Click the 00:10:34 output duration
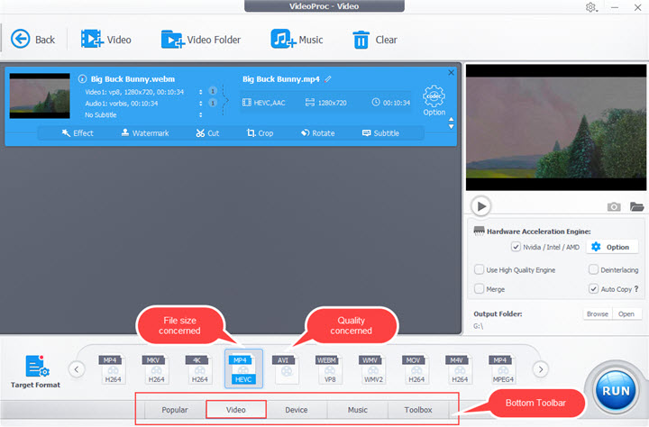 (390, 102)
